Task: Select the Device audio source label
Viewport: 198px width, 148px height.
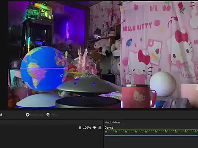Action: click(x=109, y=127)
